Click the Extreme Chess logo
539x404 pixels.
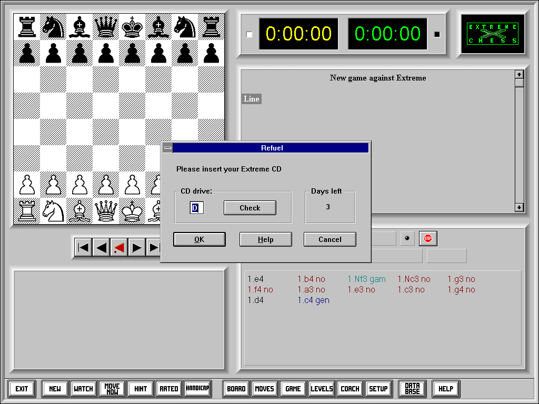tap(493, 34)
